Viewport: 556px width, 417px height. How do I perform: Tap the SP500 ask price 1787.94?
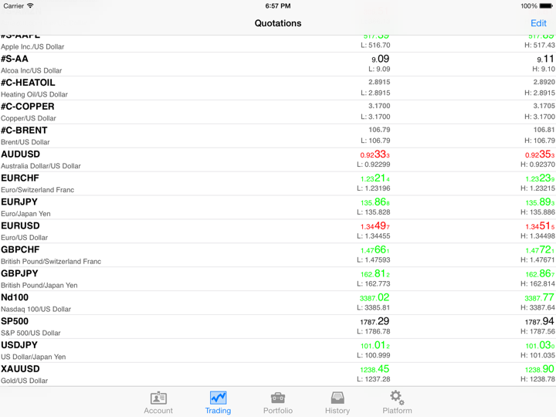point(539,321)
